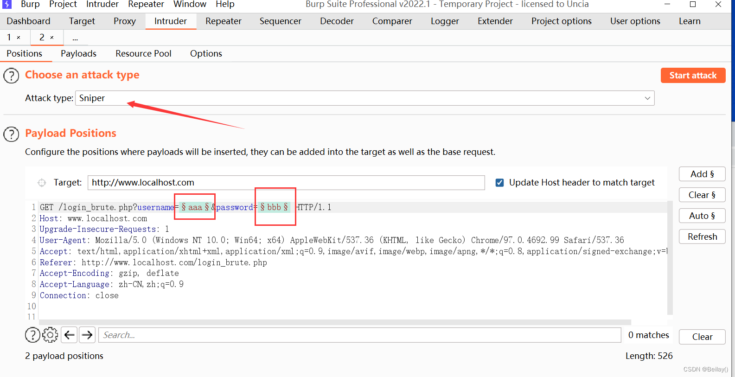
Task: Click the Refresh button
Action: pos(702,237)
